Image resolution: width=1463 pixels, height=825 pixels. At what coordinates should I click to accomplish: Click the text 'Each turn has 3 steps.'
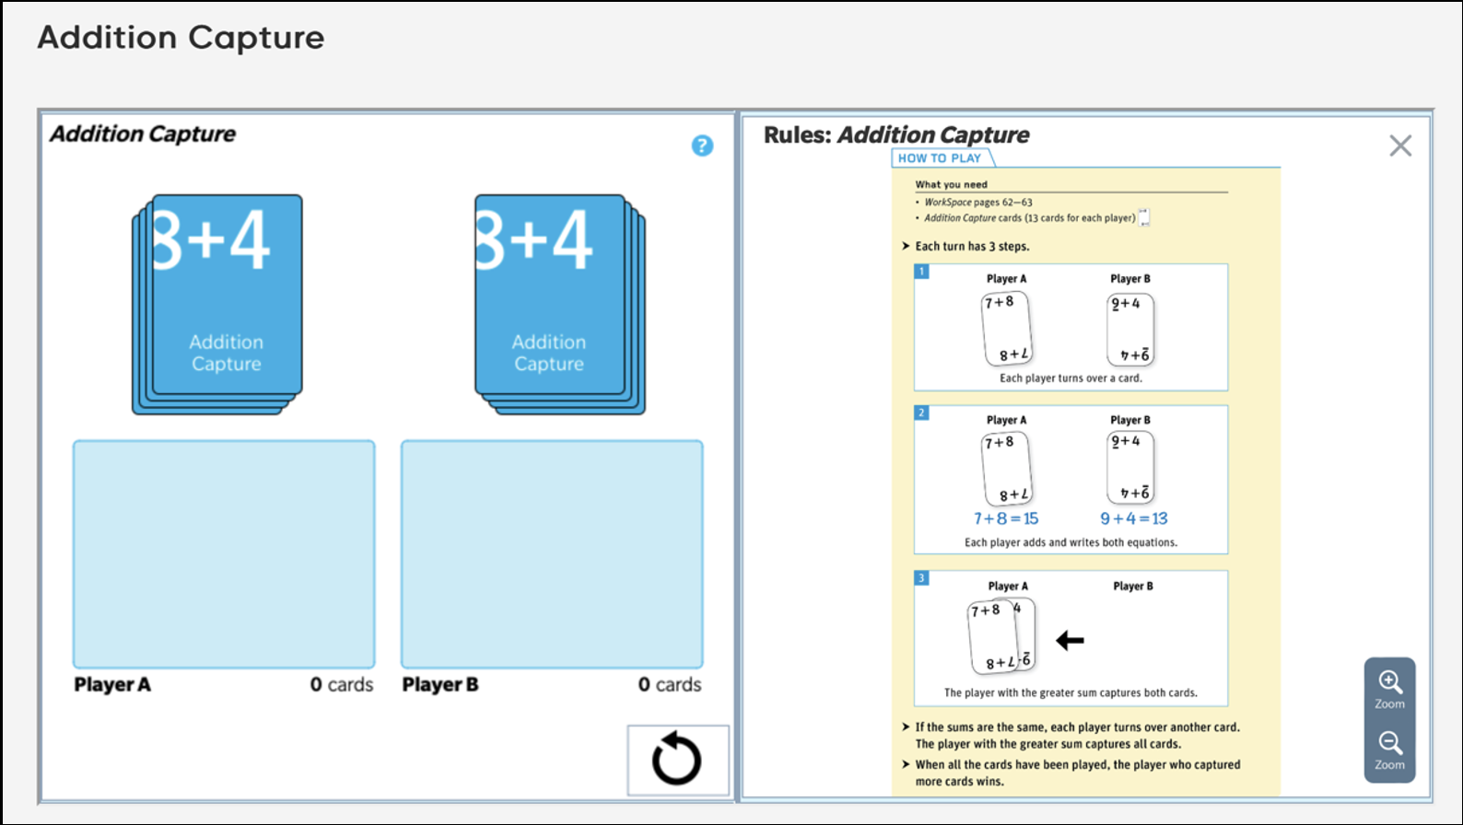[972, 246]
